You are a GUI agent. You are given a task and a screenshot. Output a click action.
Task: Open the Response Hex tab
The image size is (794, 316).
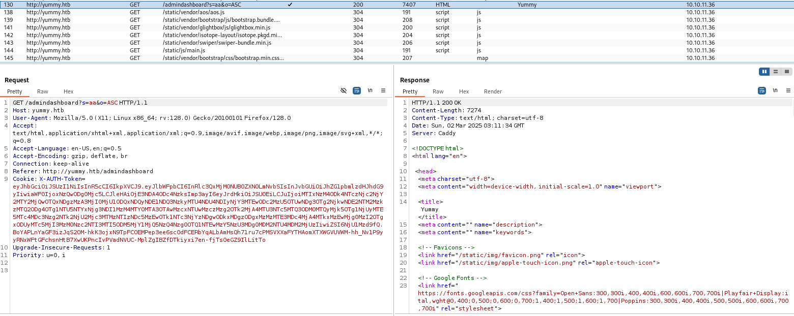tap(464, 91)
